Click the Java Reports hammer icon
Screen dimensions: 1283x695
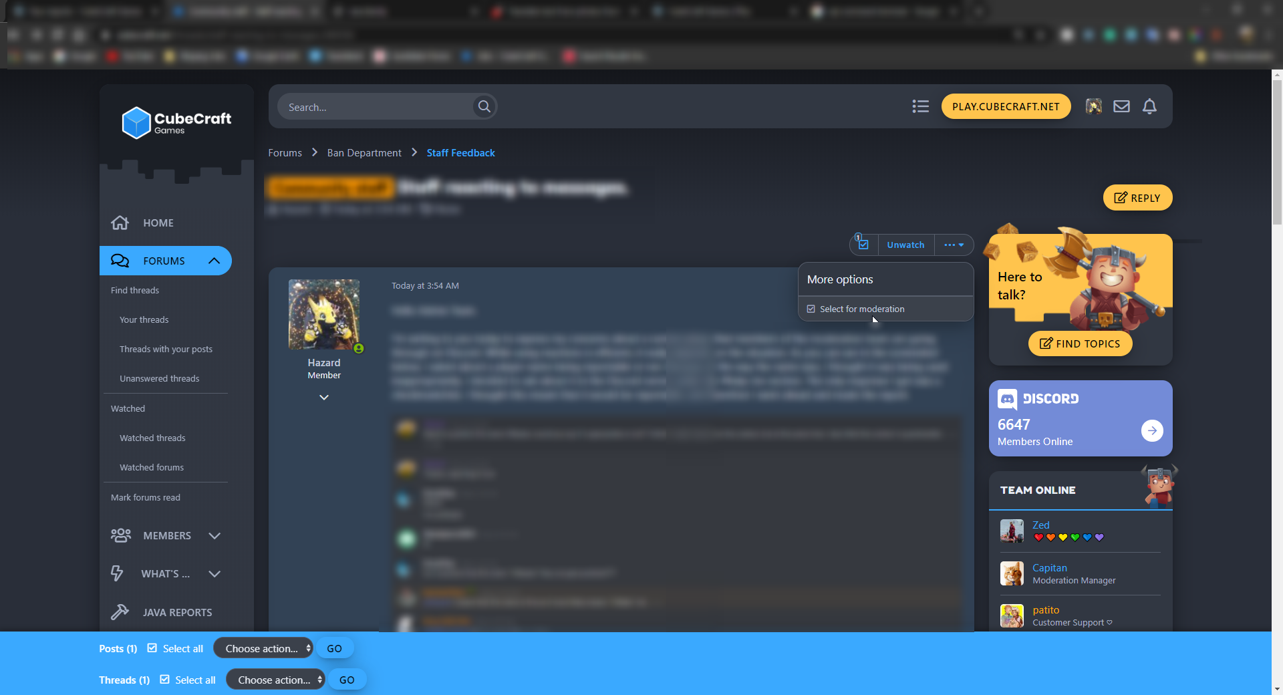(x=120, y=611)
